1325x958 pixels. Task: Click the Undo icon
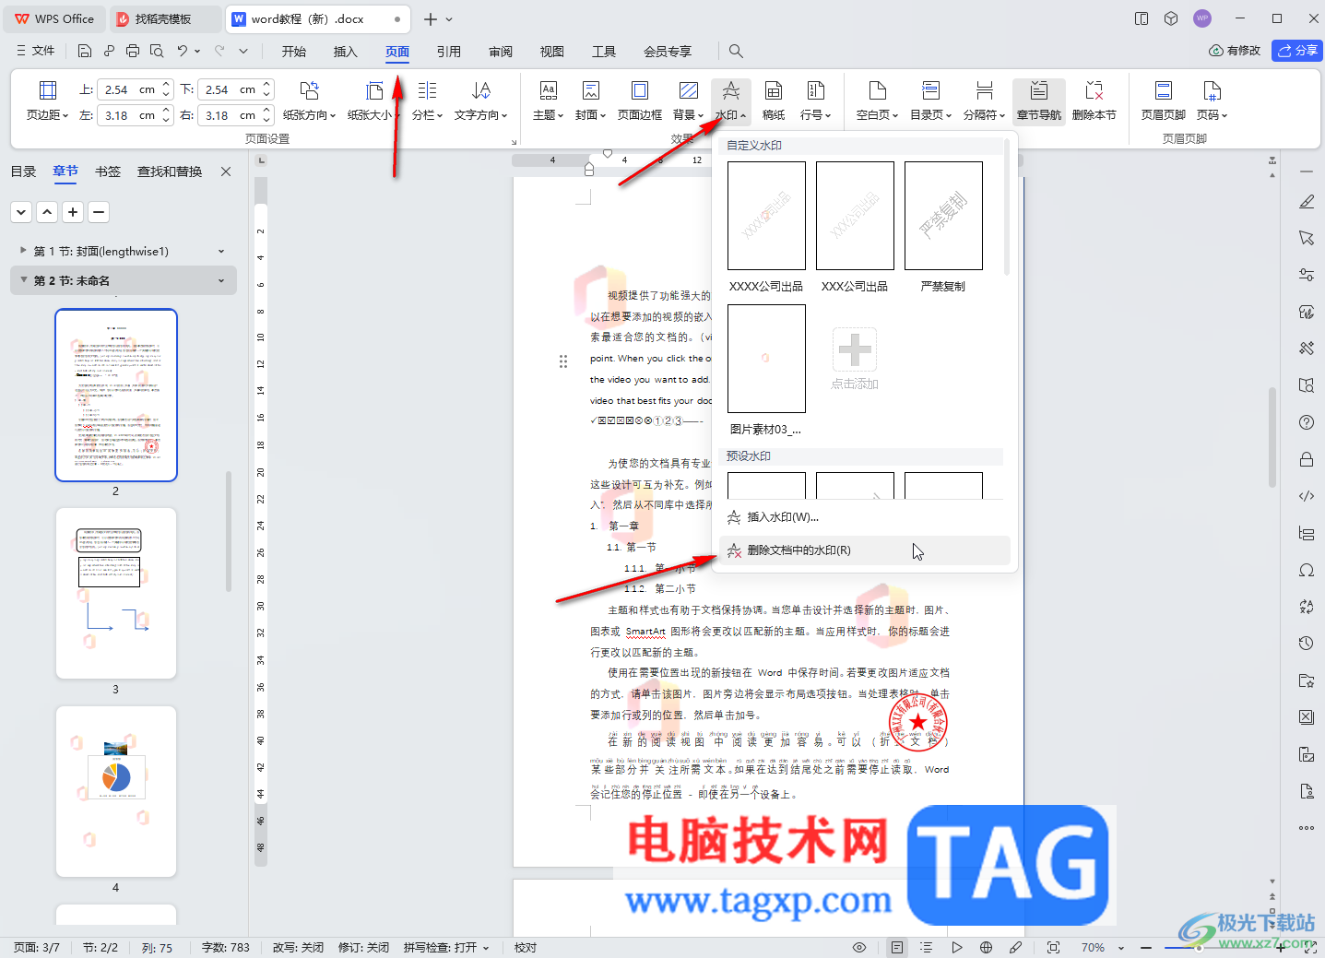[x=183, y=51]
